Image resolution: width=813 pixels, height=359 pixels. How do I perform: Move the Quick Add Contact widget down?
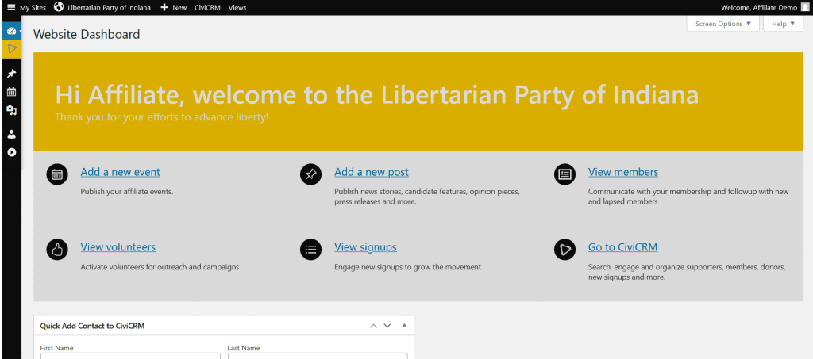click(387, 326)
